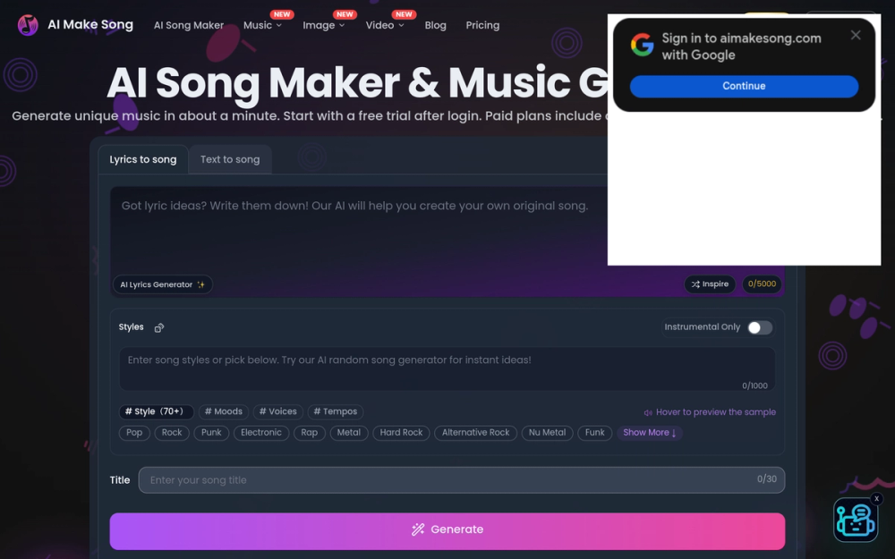Close the Google sign-in popup

pyautogui.click(x=855, y=36)
